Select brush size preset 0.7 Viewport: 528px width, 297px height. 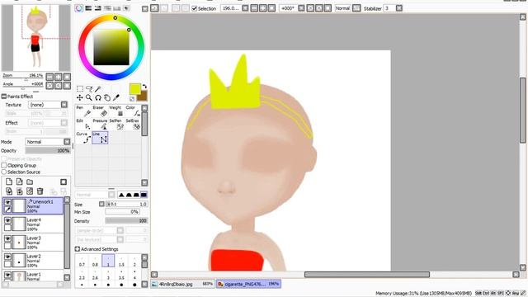(x=82, y=262)
